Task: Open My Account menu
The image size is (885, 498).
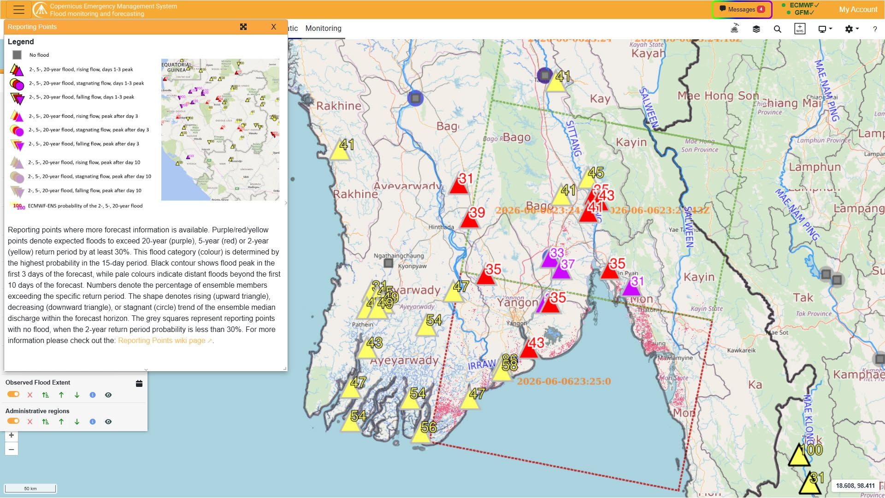Action: tap(858, 9)
